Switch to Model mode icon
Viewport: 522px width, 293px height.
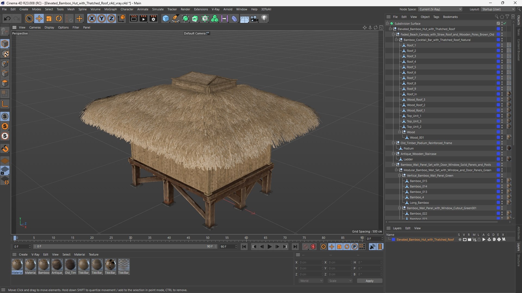tap(5, 44)
